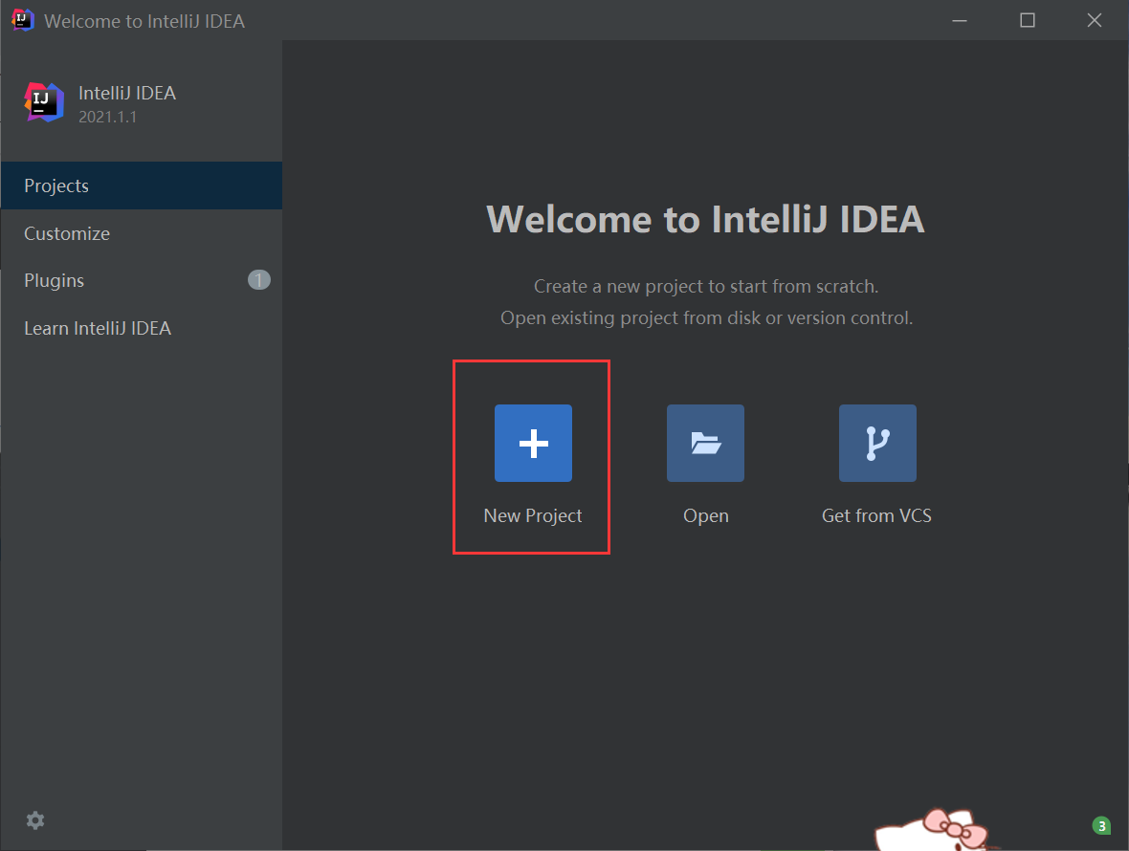The image size is (1129, 851).
Task: Click the Get from VCS label
Action: (x=876, y=515)
